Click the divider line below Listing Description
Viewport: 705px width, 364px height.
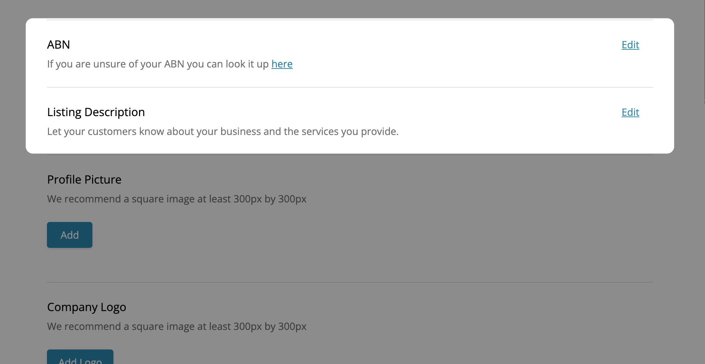(x=350, y=155)
